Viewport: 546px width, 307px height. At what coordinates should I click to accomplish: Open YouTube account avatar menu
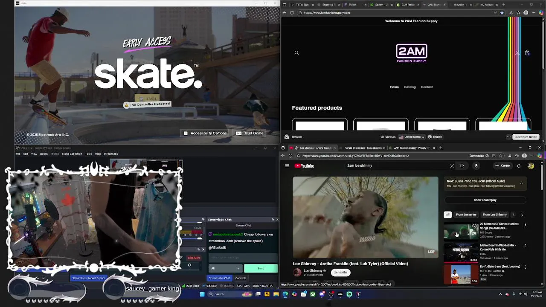pyautogui.click(x=531, y=166)
